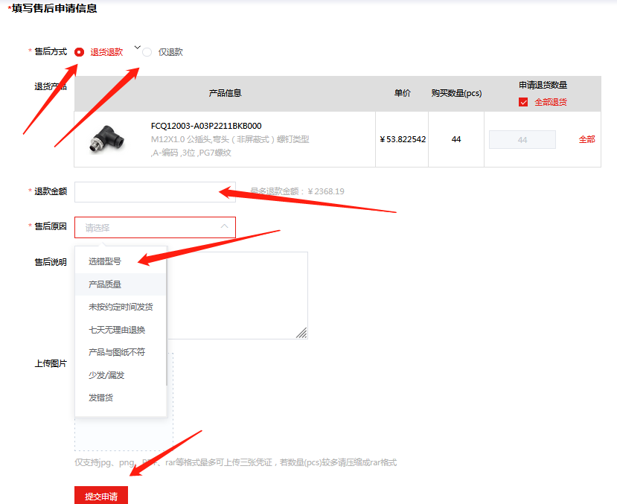
Task: Click the textarea resize handle corner
Action: click(x=302, y=334)
